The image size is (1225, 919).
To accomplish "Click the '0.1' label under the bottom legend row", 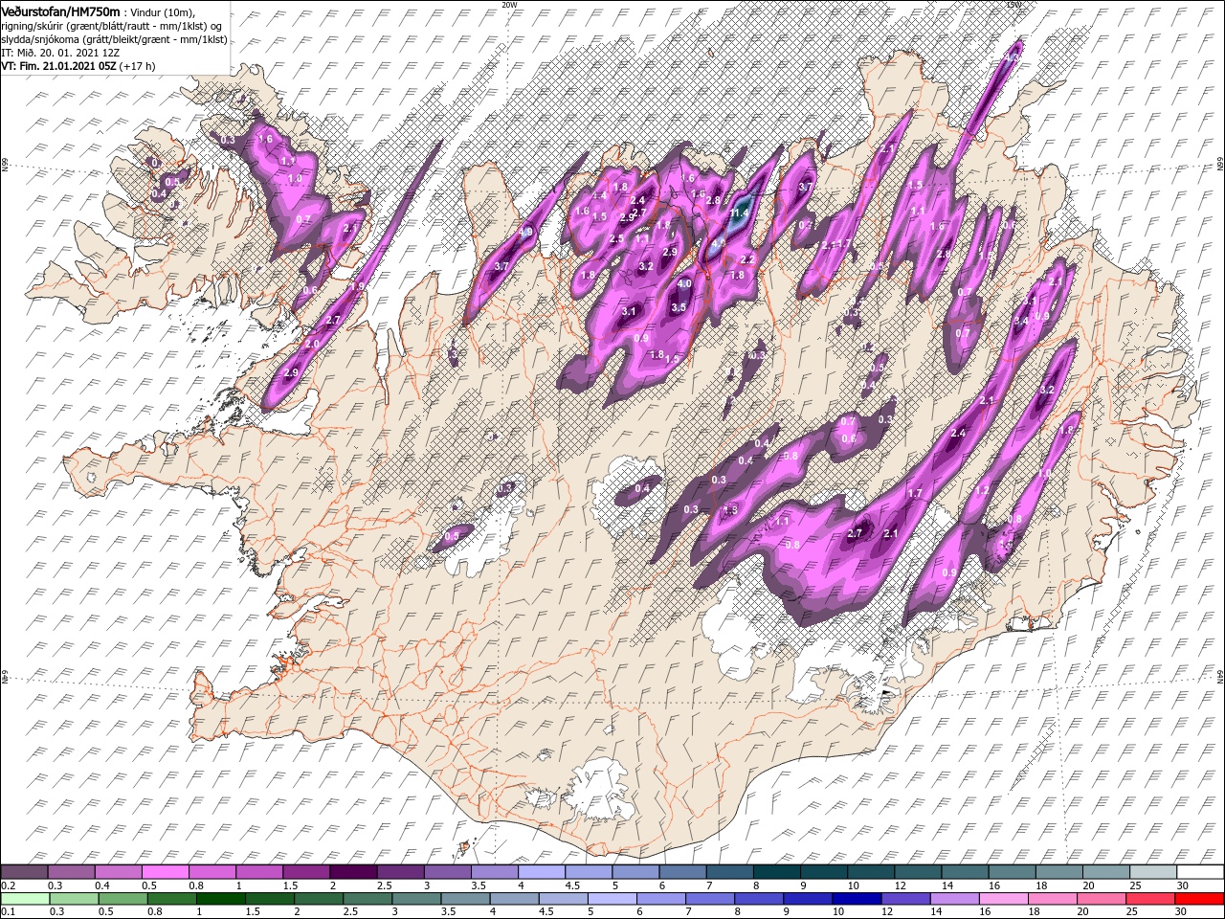I will [x=8, y=912].
